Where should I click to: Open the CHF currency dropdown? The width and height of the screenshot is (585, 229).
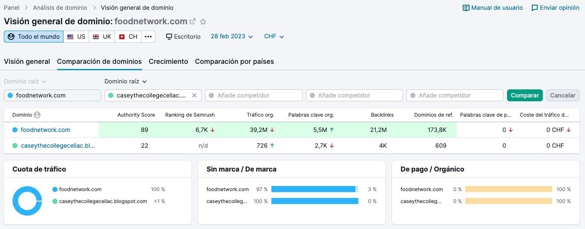274,37
